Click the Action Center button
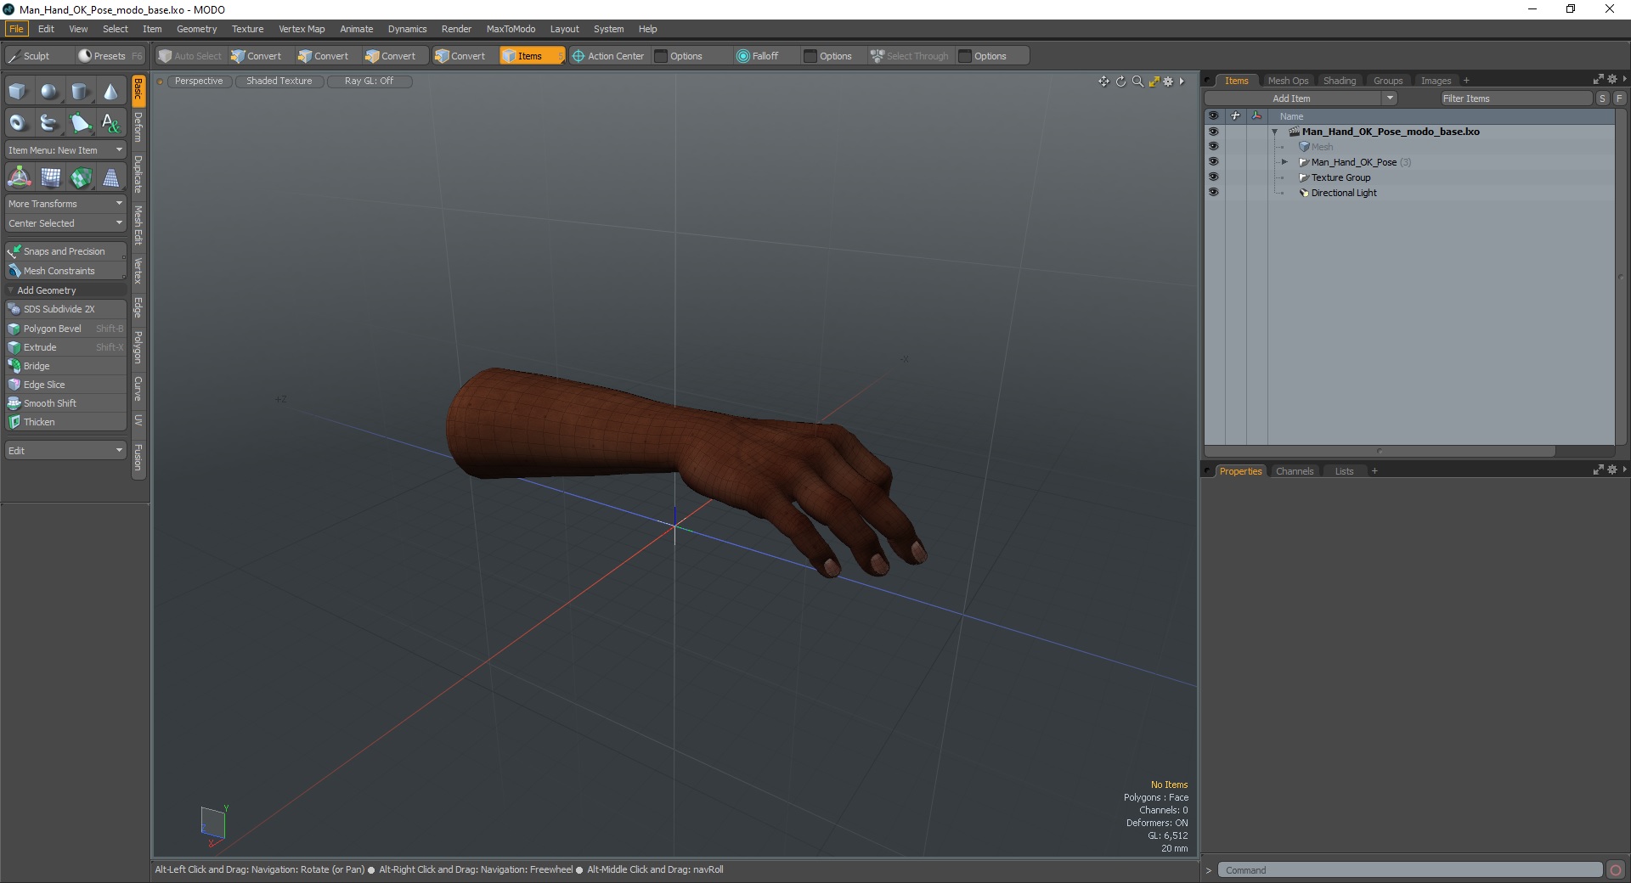Image resolution: width=1631 pixels, height=883 pixels. pos(608,56)
